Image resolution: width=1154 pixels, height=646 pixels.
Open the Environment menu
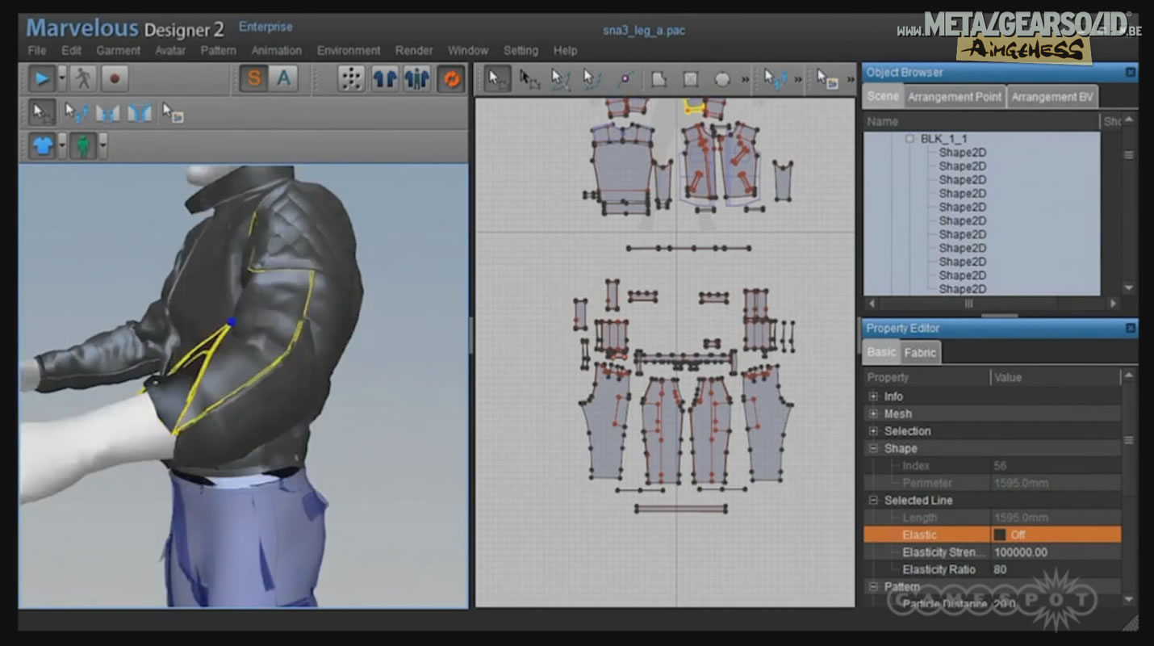click(349, 50)
